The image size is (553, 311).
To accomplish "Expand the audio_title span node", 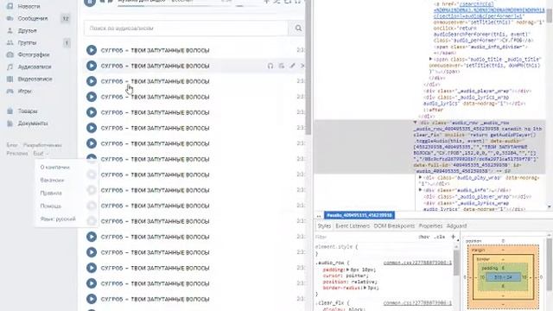I will (x=430, y=60).
